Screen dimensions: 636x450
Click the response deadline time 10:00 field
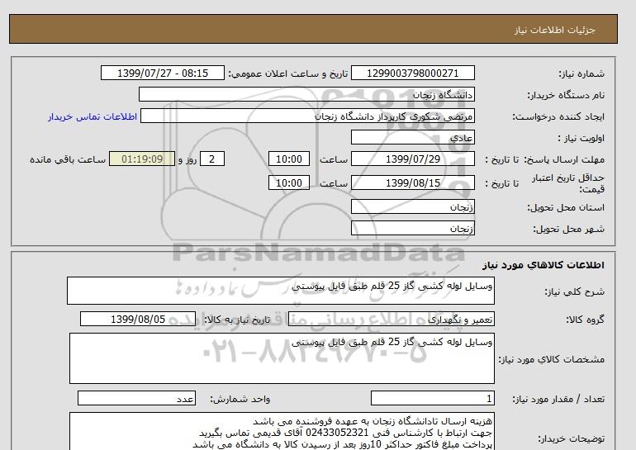(x=289, y=159)
